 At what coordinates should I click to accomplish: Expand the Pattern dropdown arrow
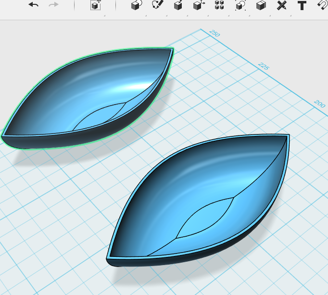(x=228, y=15)
